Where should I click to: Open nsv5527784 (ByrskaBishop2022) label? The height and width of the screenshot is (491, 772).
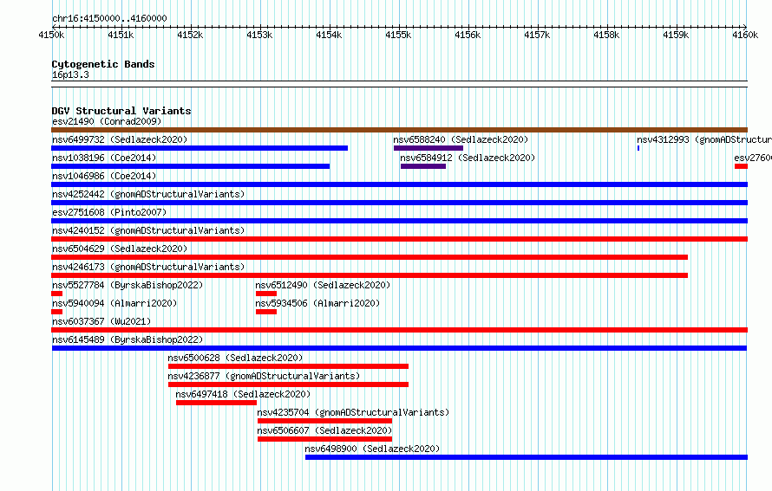pyautogui.click(x=128, y=285)
